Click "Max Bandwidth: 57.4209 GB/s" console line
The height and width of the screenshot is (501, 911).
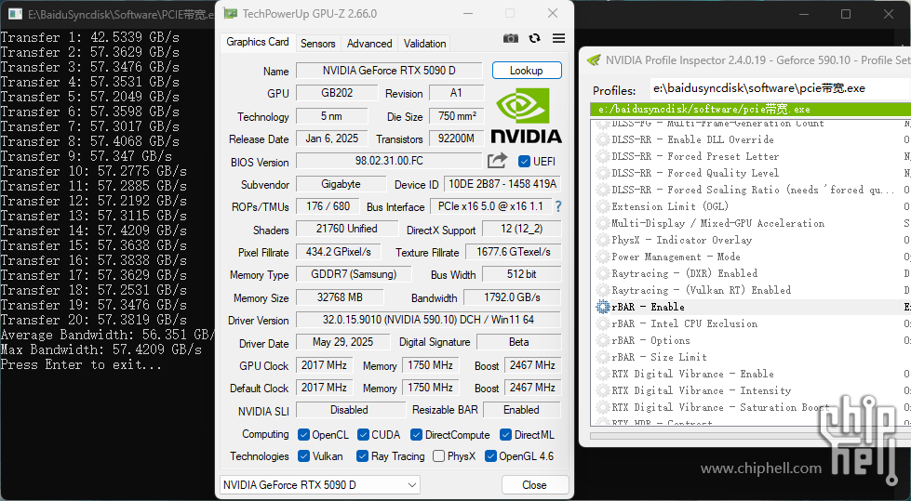101,349
